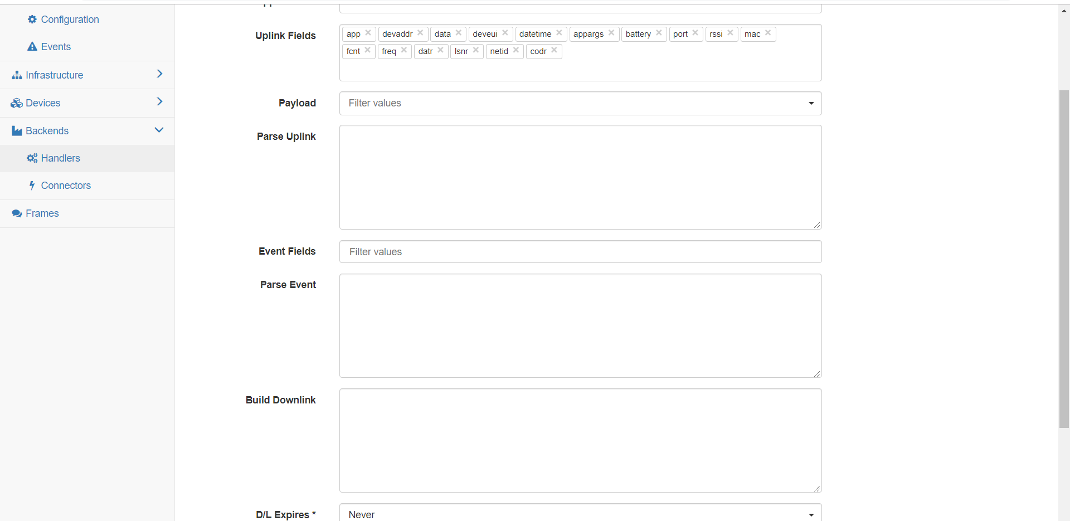Click the Frames speech bubble icon
The height and width of the screenshot is (521, 1070).
point(17,213)
